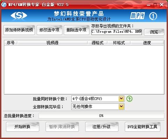Click the 序号 column header
Viewport: 168px width, 139px height.
pyautogui.click(x=10, y=43)
